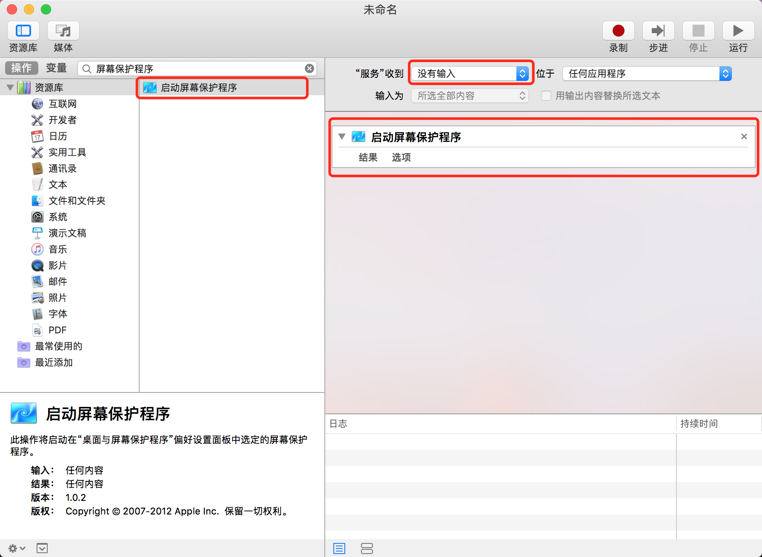Collapse the 资源库 tree disclosure triangle
The image size is (762, 557).
point(10,88)
